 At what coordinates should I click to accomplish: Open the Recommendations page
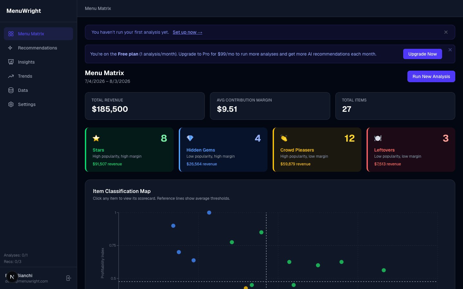pyautogui.click(x=39, y=48)
